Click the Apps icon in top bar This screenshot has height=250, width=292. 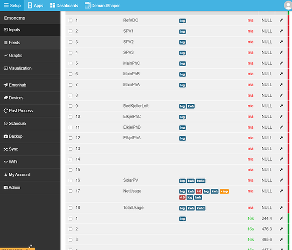point(30,6)
